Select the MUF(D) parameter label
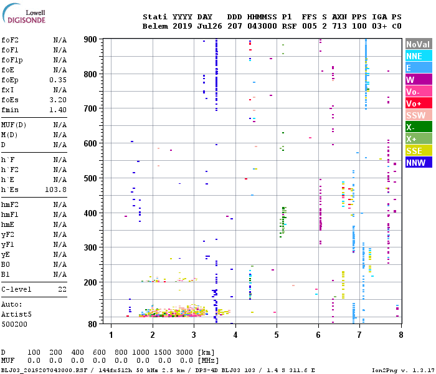Screen dimensions: 436x374 [14, 125]
